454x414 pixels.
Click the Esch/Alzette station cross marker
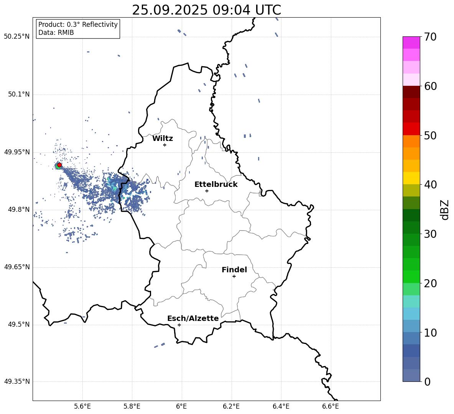pyautogui.click(x=179, y=325)
